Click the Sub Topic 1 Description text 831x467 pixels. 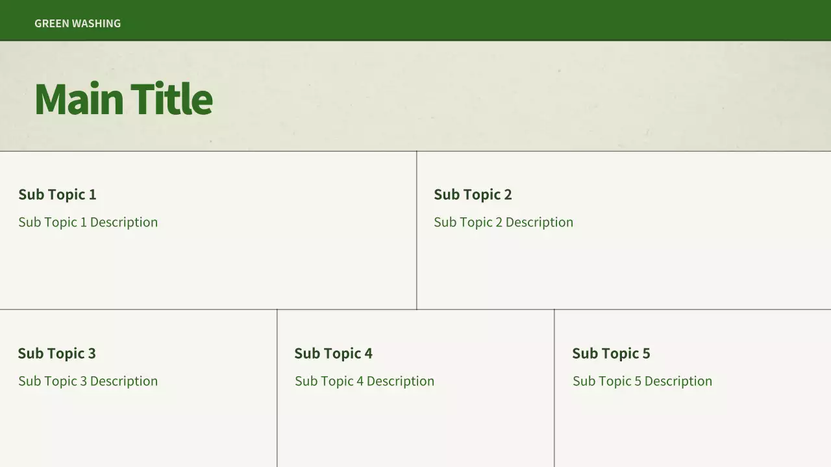click(x=88, y=222)
